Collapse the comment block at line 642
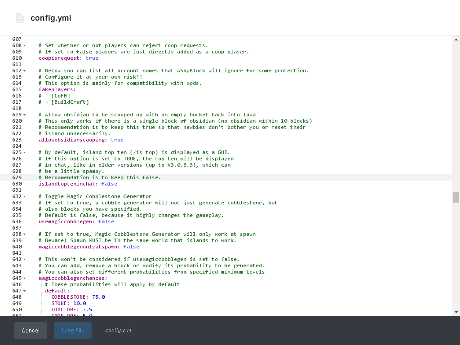Screen dimensions: 460x345 pyautogui.click(x=25, y=260)
